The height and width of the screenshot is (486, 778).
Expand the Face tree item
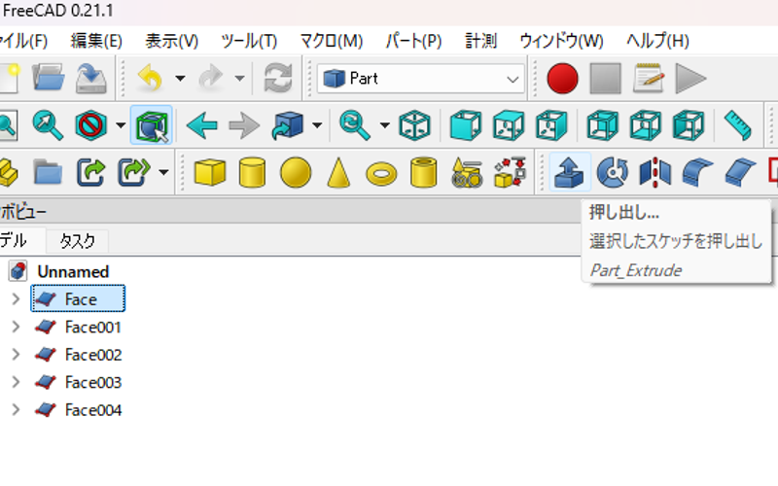tap(16, 298)
